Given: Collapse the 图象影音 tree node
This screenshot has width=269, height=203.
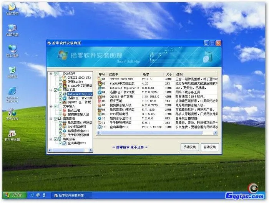Looking at the screenshot, I should click(x=51, y=119).
